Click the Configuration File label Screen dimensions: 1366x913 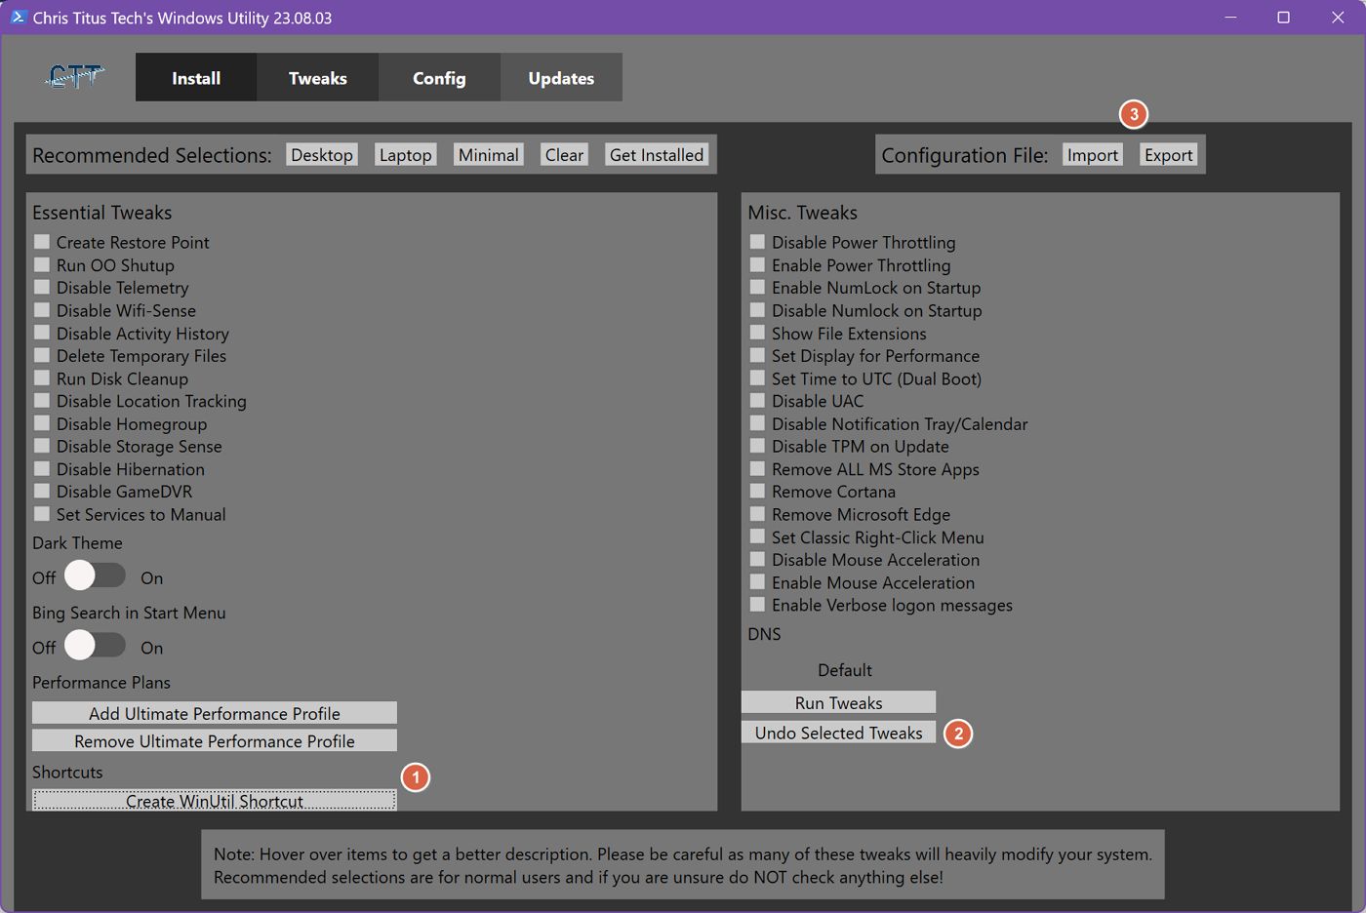point(965,155)
